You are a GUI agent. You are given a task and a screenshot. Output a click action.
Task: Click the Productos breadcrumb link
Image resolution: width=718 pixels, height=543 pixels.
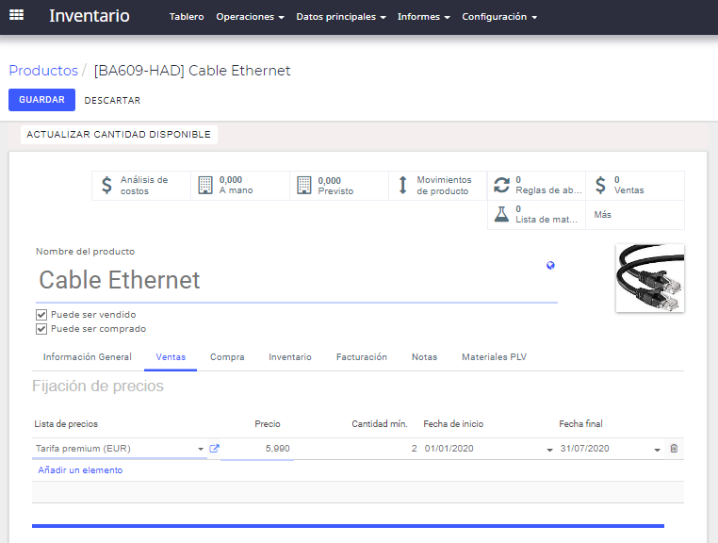pos(43,71)
